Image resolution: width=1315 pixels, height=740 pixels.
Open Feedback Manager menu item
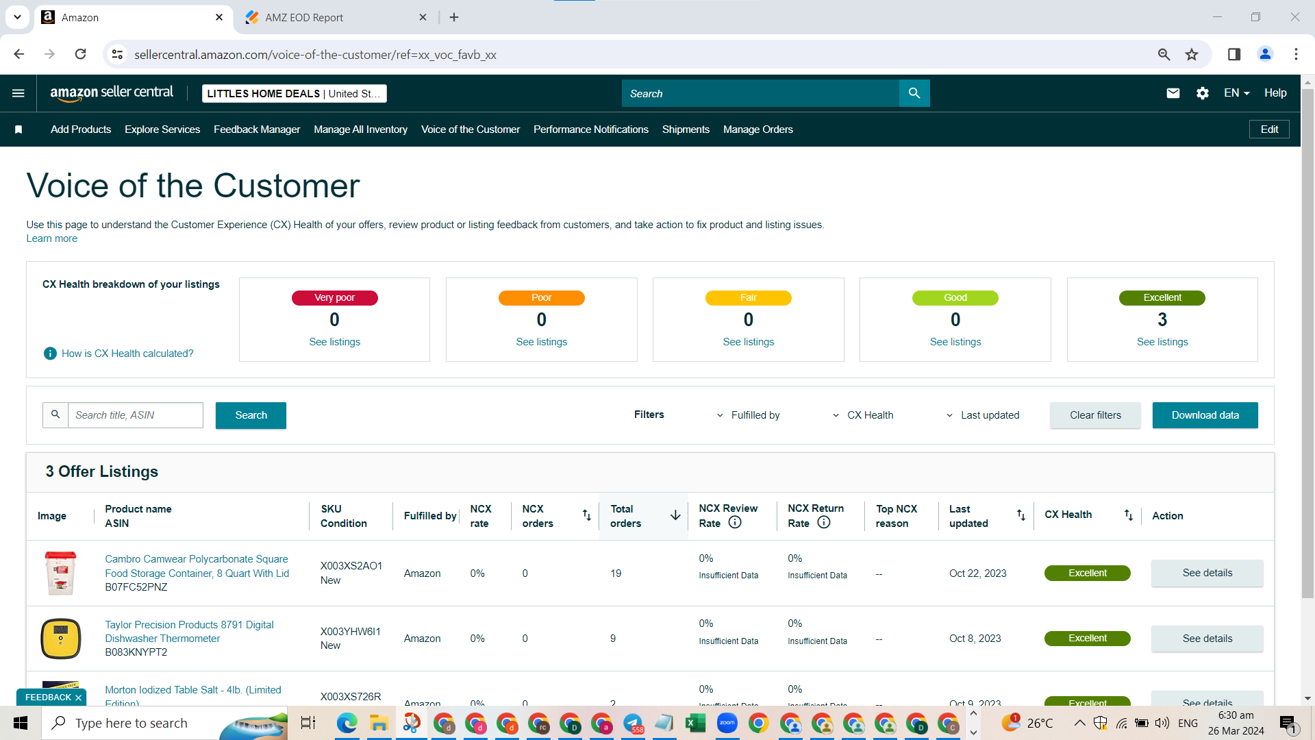(257, 129)
